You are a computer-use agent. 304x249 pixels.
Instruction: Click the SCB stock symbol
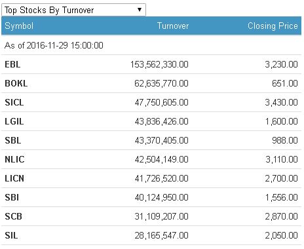[x=13, y=216]
